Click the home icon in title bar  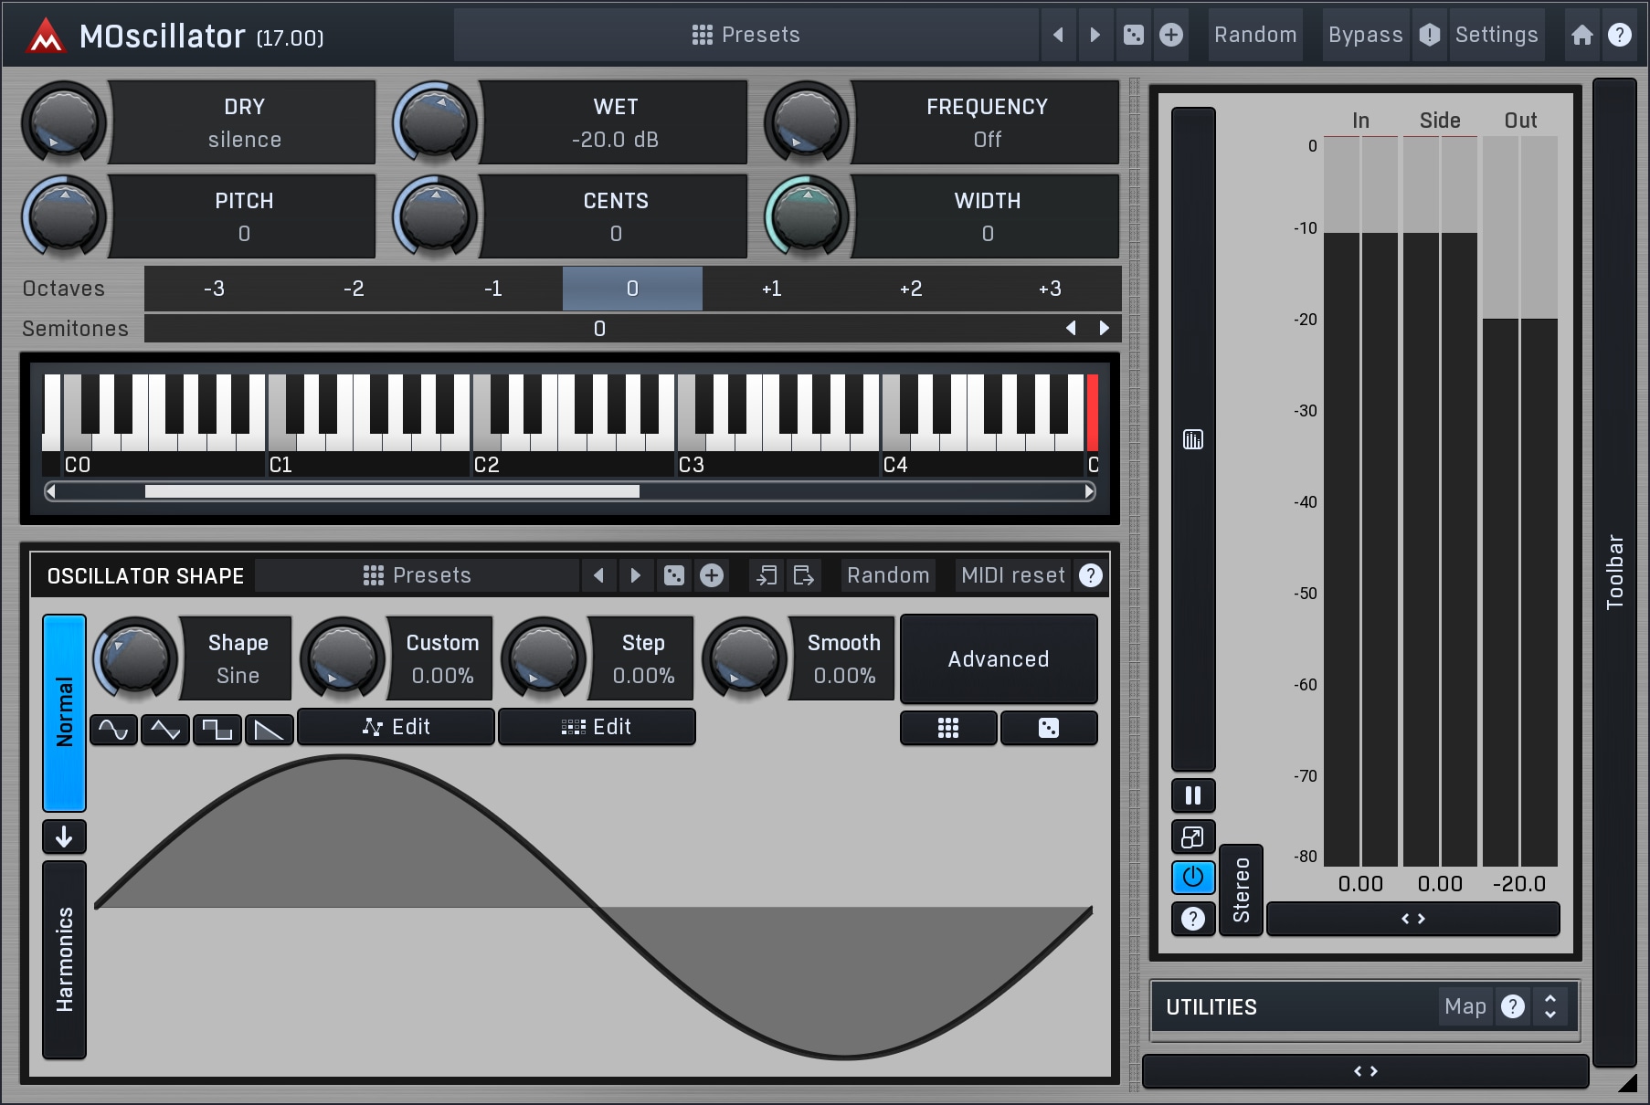point(1581,35)
